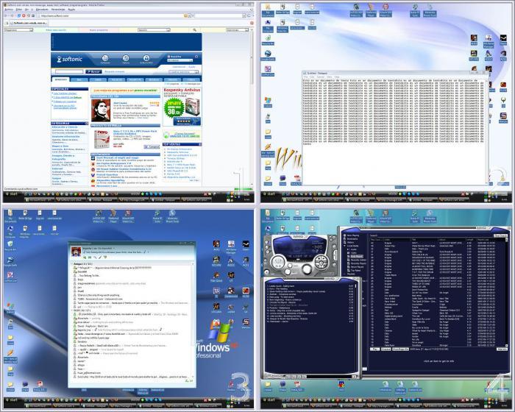Click the Winamp library Search field
The height and width of the screenshot is (412, 515).
tap(436, 235)
